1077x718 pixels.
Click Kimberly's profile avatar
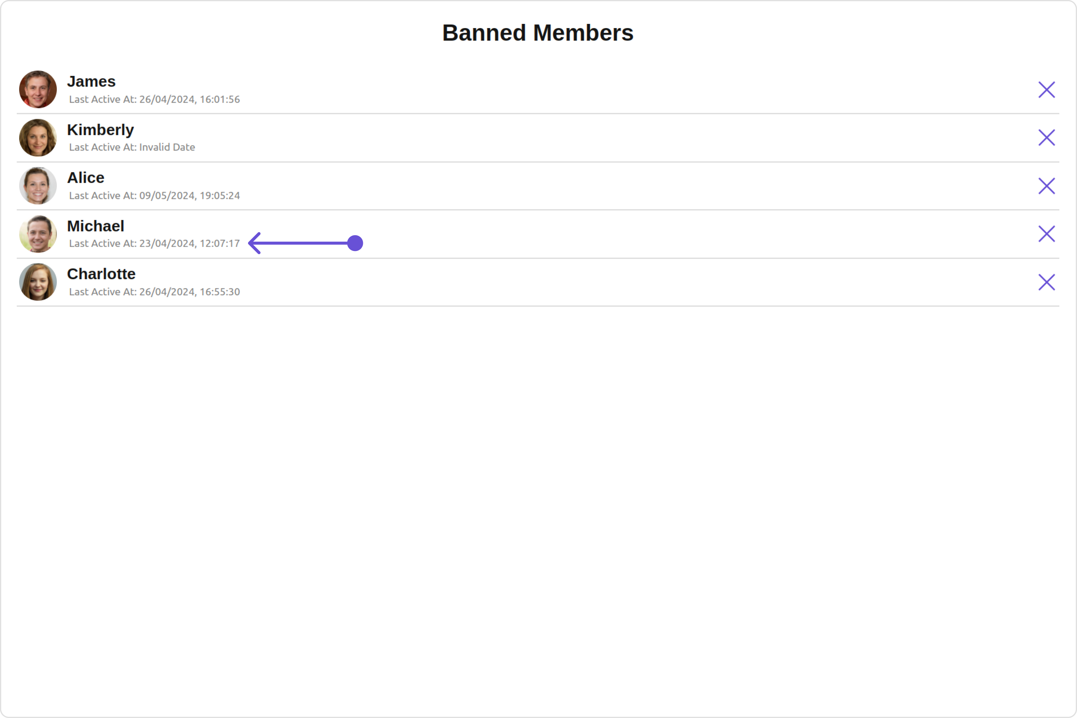coord(38,137)
